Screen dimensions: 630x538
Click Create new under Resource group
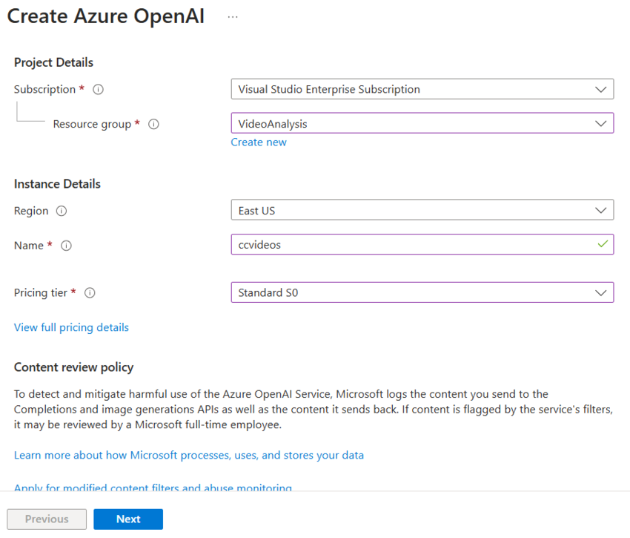(258, 142)
